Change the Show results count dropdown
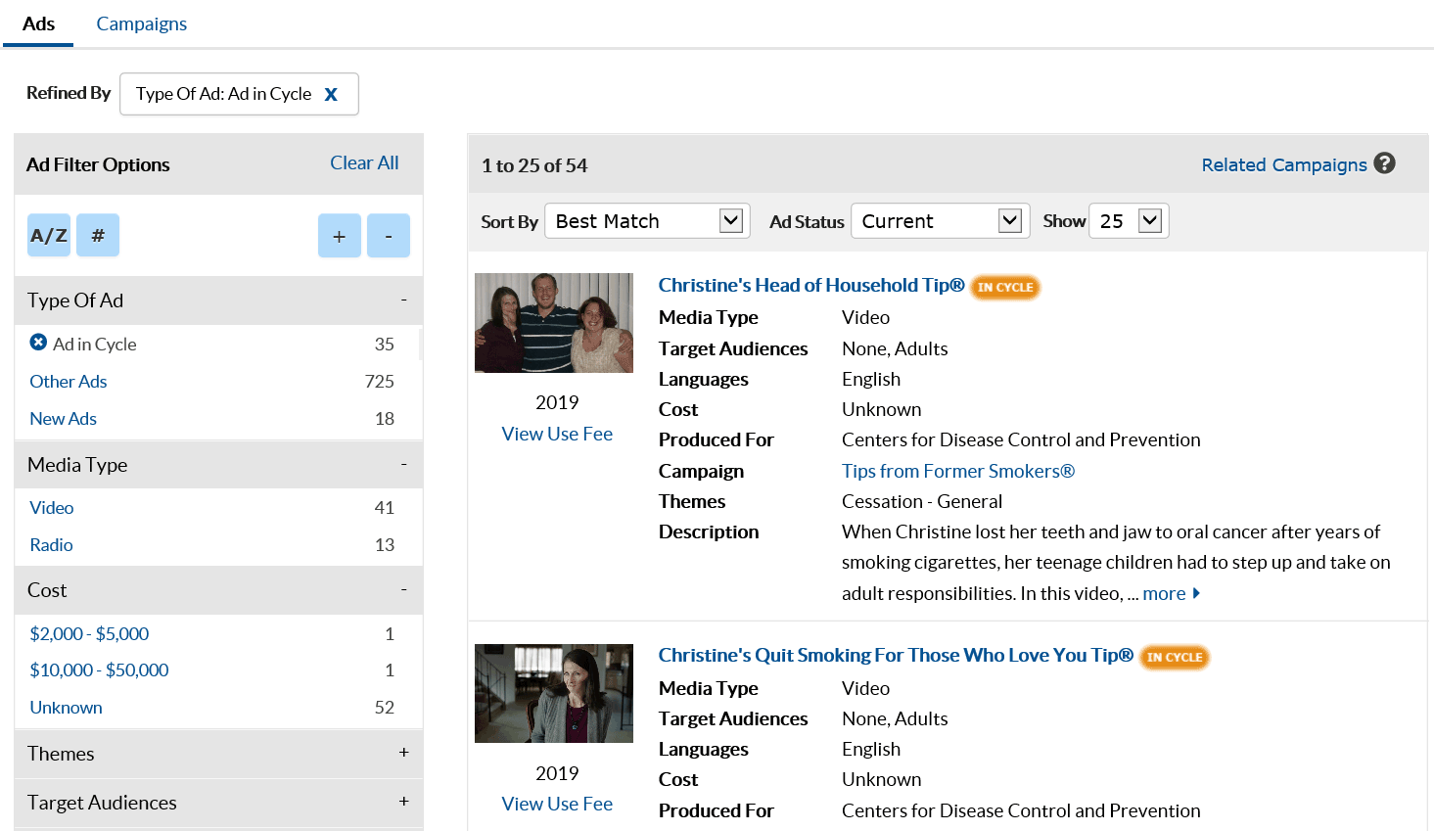This screenshot has height=831, width=1434. [1129, 221]
